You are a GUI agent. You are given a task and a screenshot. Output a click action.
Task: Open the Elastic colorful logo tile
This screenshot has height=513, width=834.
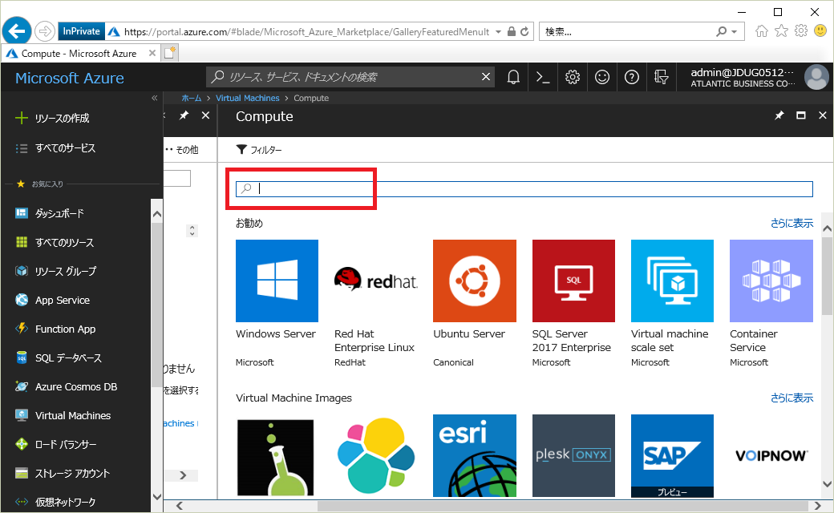[x=375, y=455]
